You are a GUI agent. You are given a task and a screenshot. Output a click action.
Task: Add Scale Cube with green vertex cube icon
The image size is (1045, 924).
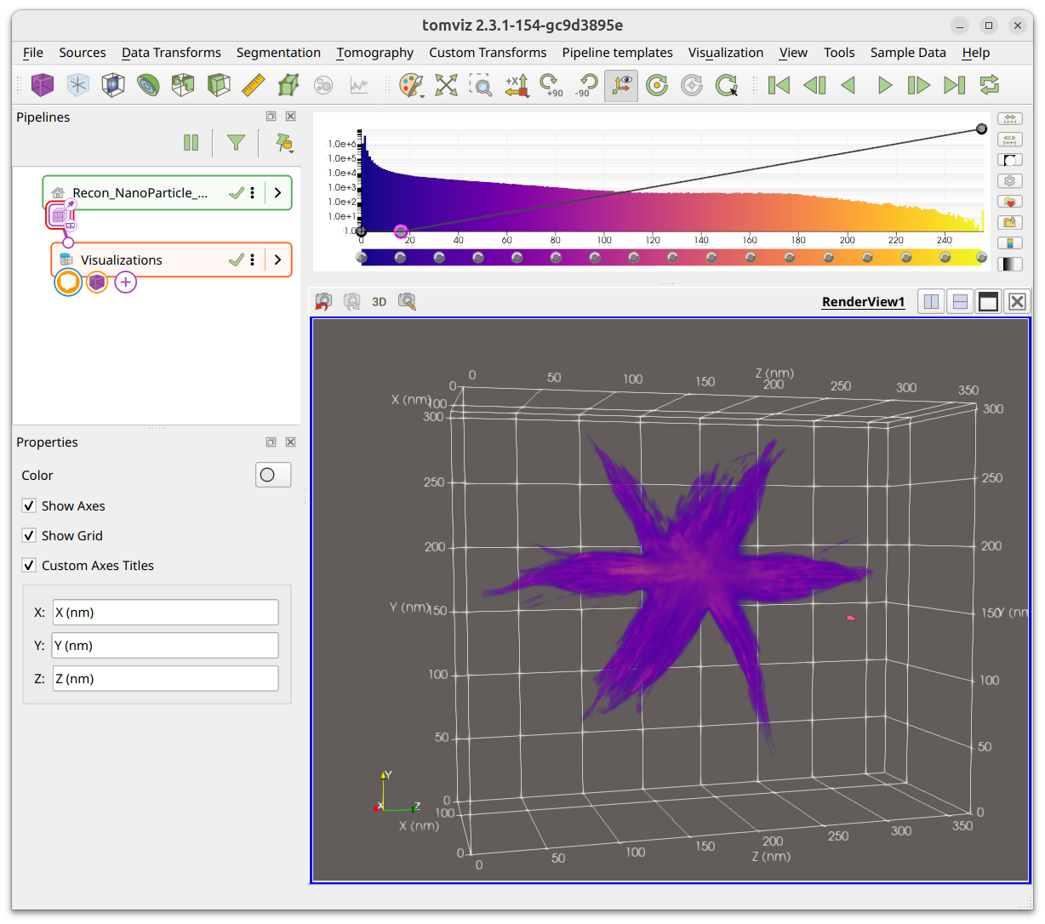point(288,84)
